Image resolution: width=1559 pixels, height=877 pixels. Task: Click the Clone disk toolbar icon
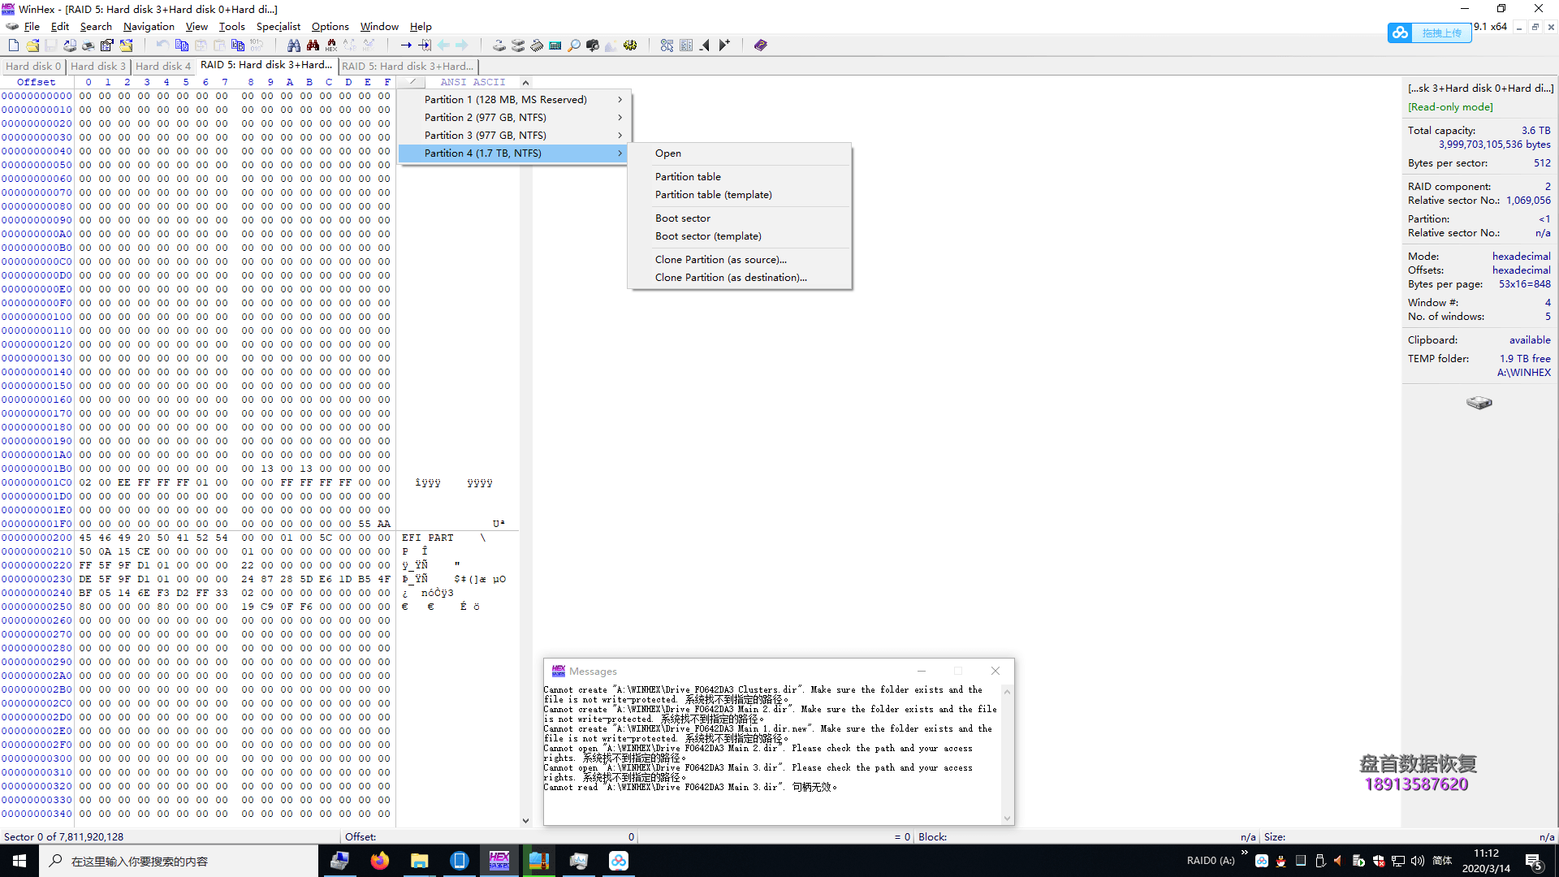[x=518, y=45]
